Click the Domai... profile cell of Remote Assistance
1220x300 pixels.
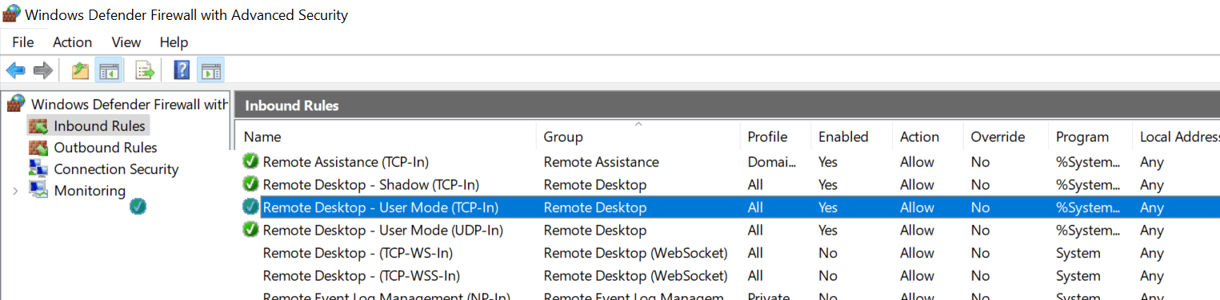[772, 162]
